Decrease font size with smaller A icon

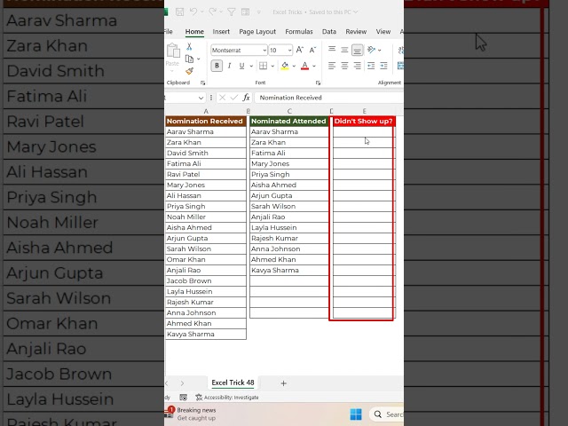tap(312, 50)
